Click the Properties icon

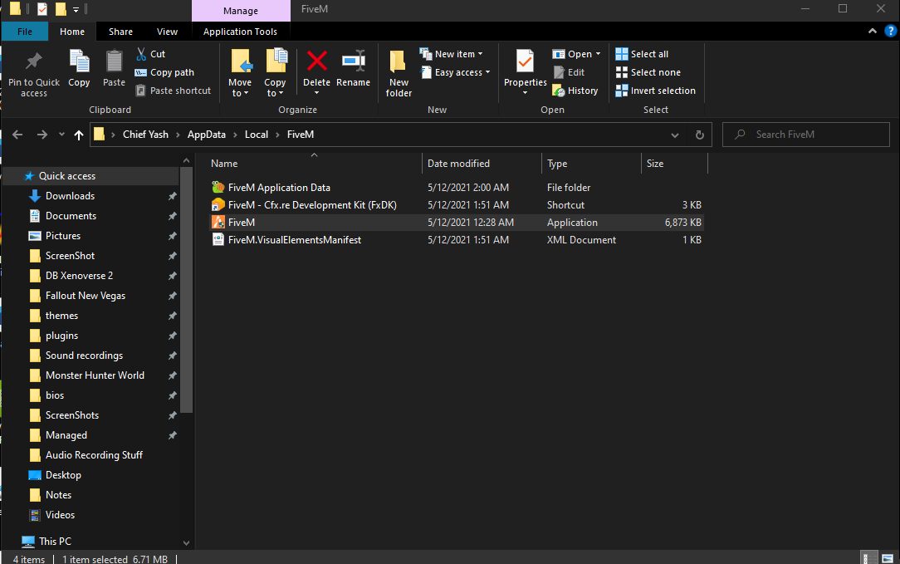pos(526,61)
